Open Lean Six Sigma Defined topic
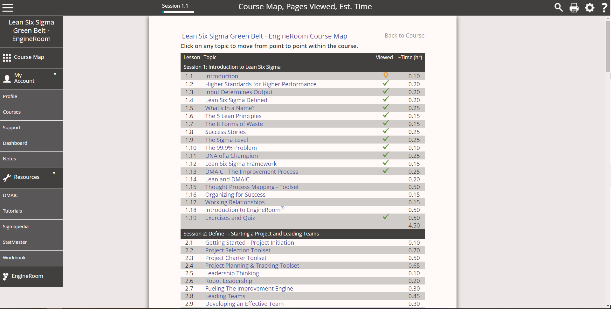 pyautogui.click(x=236, y=100)
